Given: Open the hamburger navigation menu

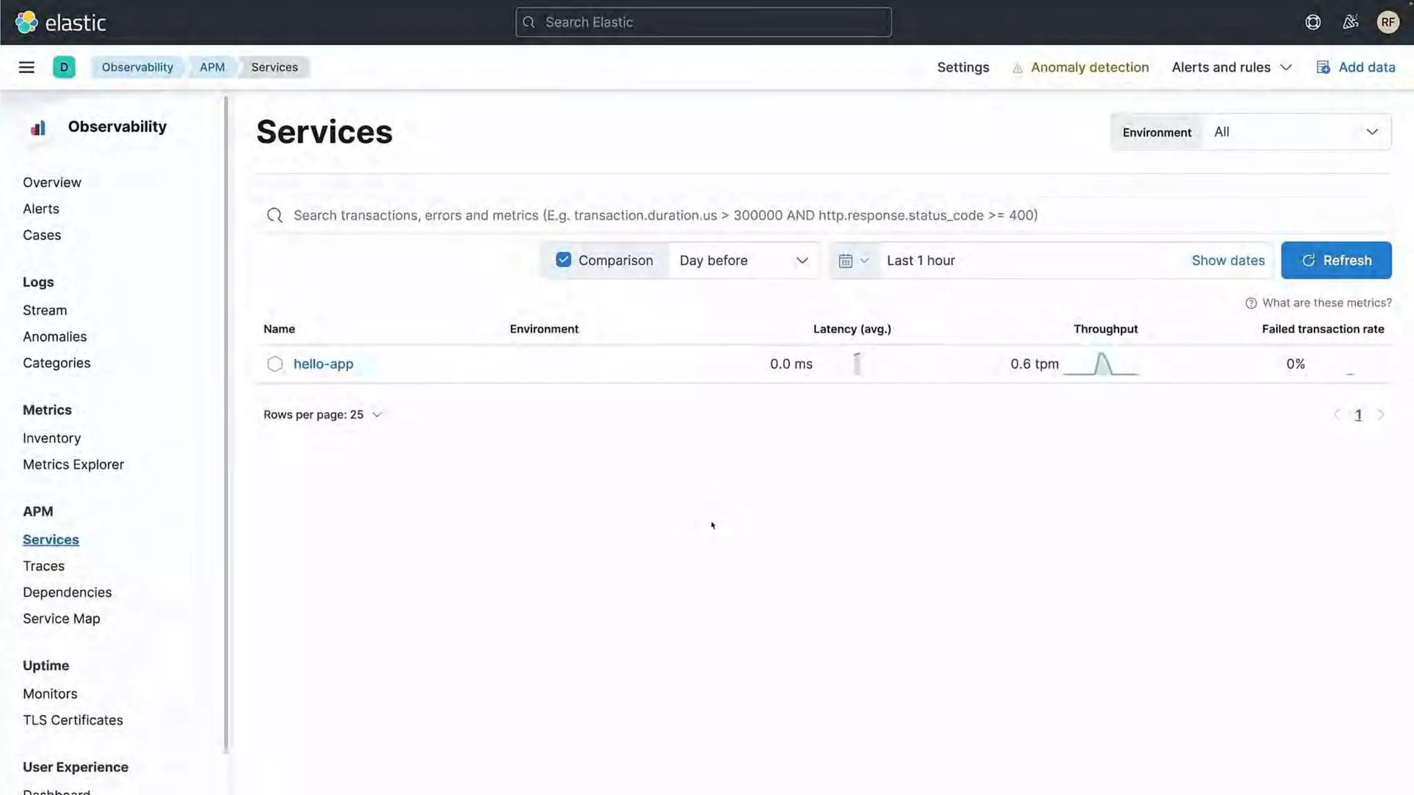Looking at the screenshot, I should click(26, 67).
